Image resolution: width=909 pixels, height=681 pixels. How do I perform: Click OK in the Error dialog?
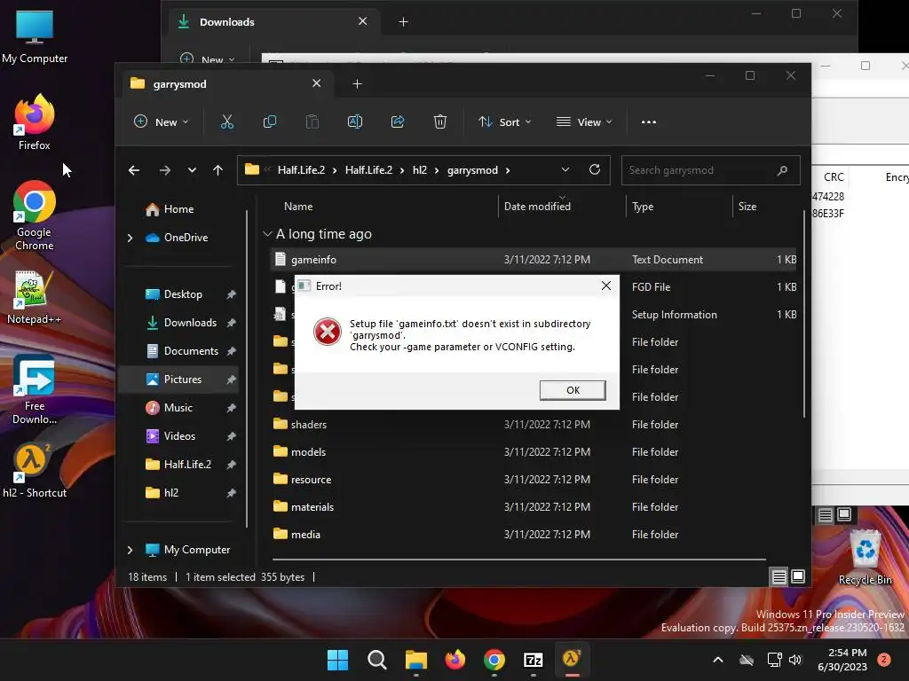pos(573,390)
